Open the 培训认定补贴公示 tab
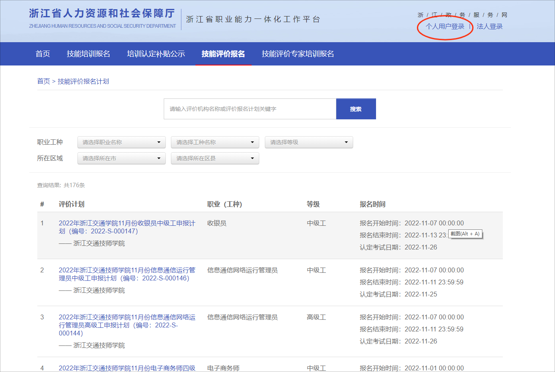This screenshot has height=372, width=555. 156,54
